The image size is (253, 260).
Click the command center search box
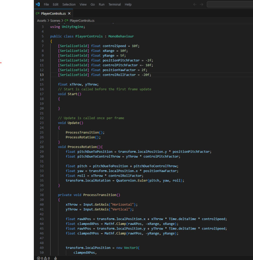(230, 4)
